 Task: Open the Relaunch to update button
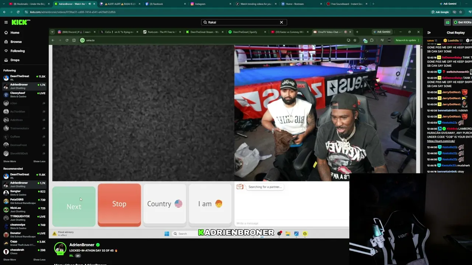407,40
